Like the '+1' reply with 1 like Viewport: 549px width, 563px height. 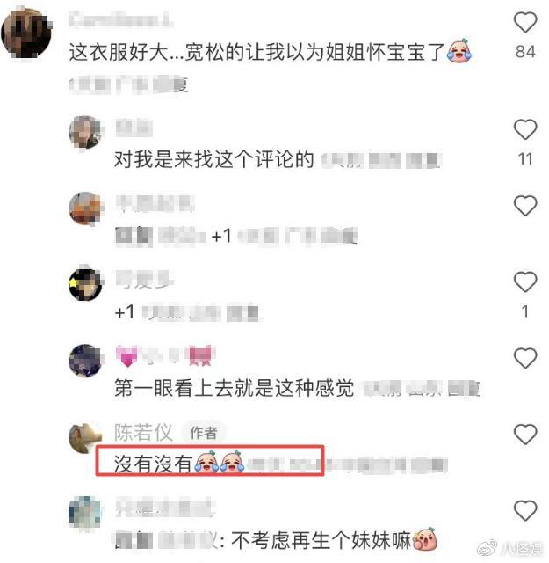(x=525, y=281)
